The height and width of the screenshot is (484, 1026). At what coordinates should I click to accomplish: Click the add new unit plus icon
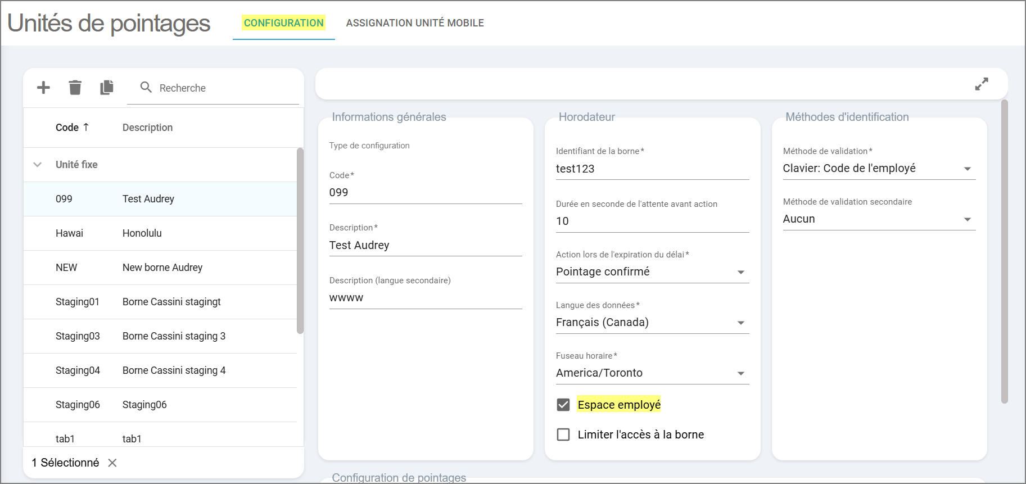point(43,88)
